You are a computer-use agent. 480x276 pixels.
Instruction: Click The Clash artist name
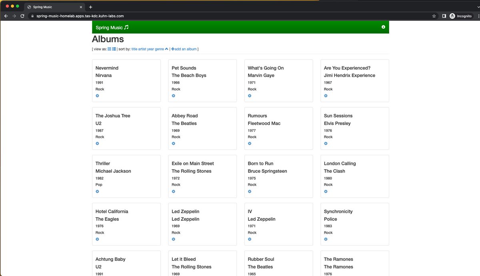point(334,171)
